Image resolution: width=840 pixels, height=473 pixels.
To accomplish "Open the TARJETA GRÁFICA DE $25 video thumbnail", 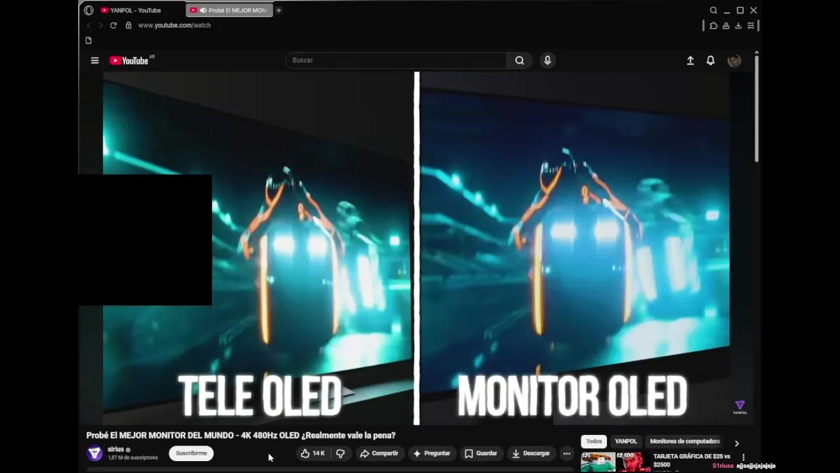I will click(615, 462).
